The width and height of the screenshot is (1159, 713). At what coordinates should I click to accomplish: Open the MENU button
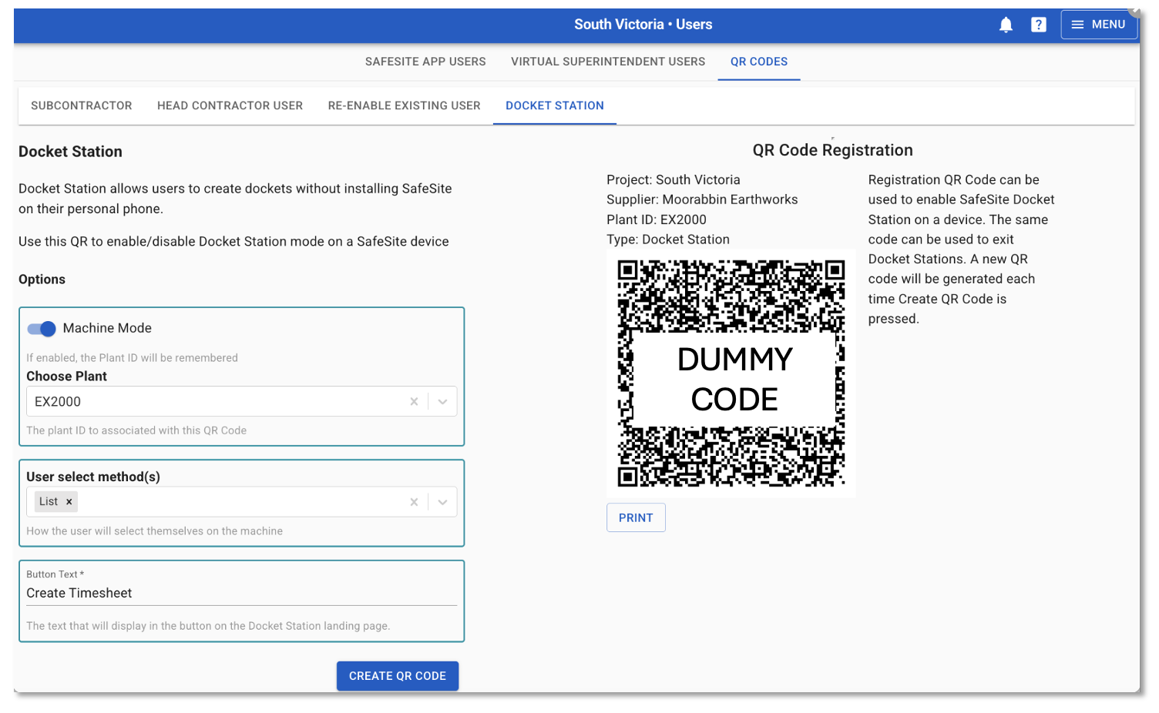coord(1099,25)
